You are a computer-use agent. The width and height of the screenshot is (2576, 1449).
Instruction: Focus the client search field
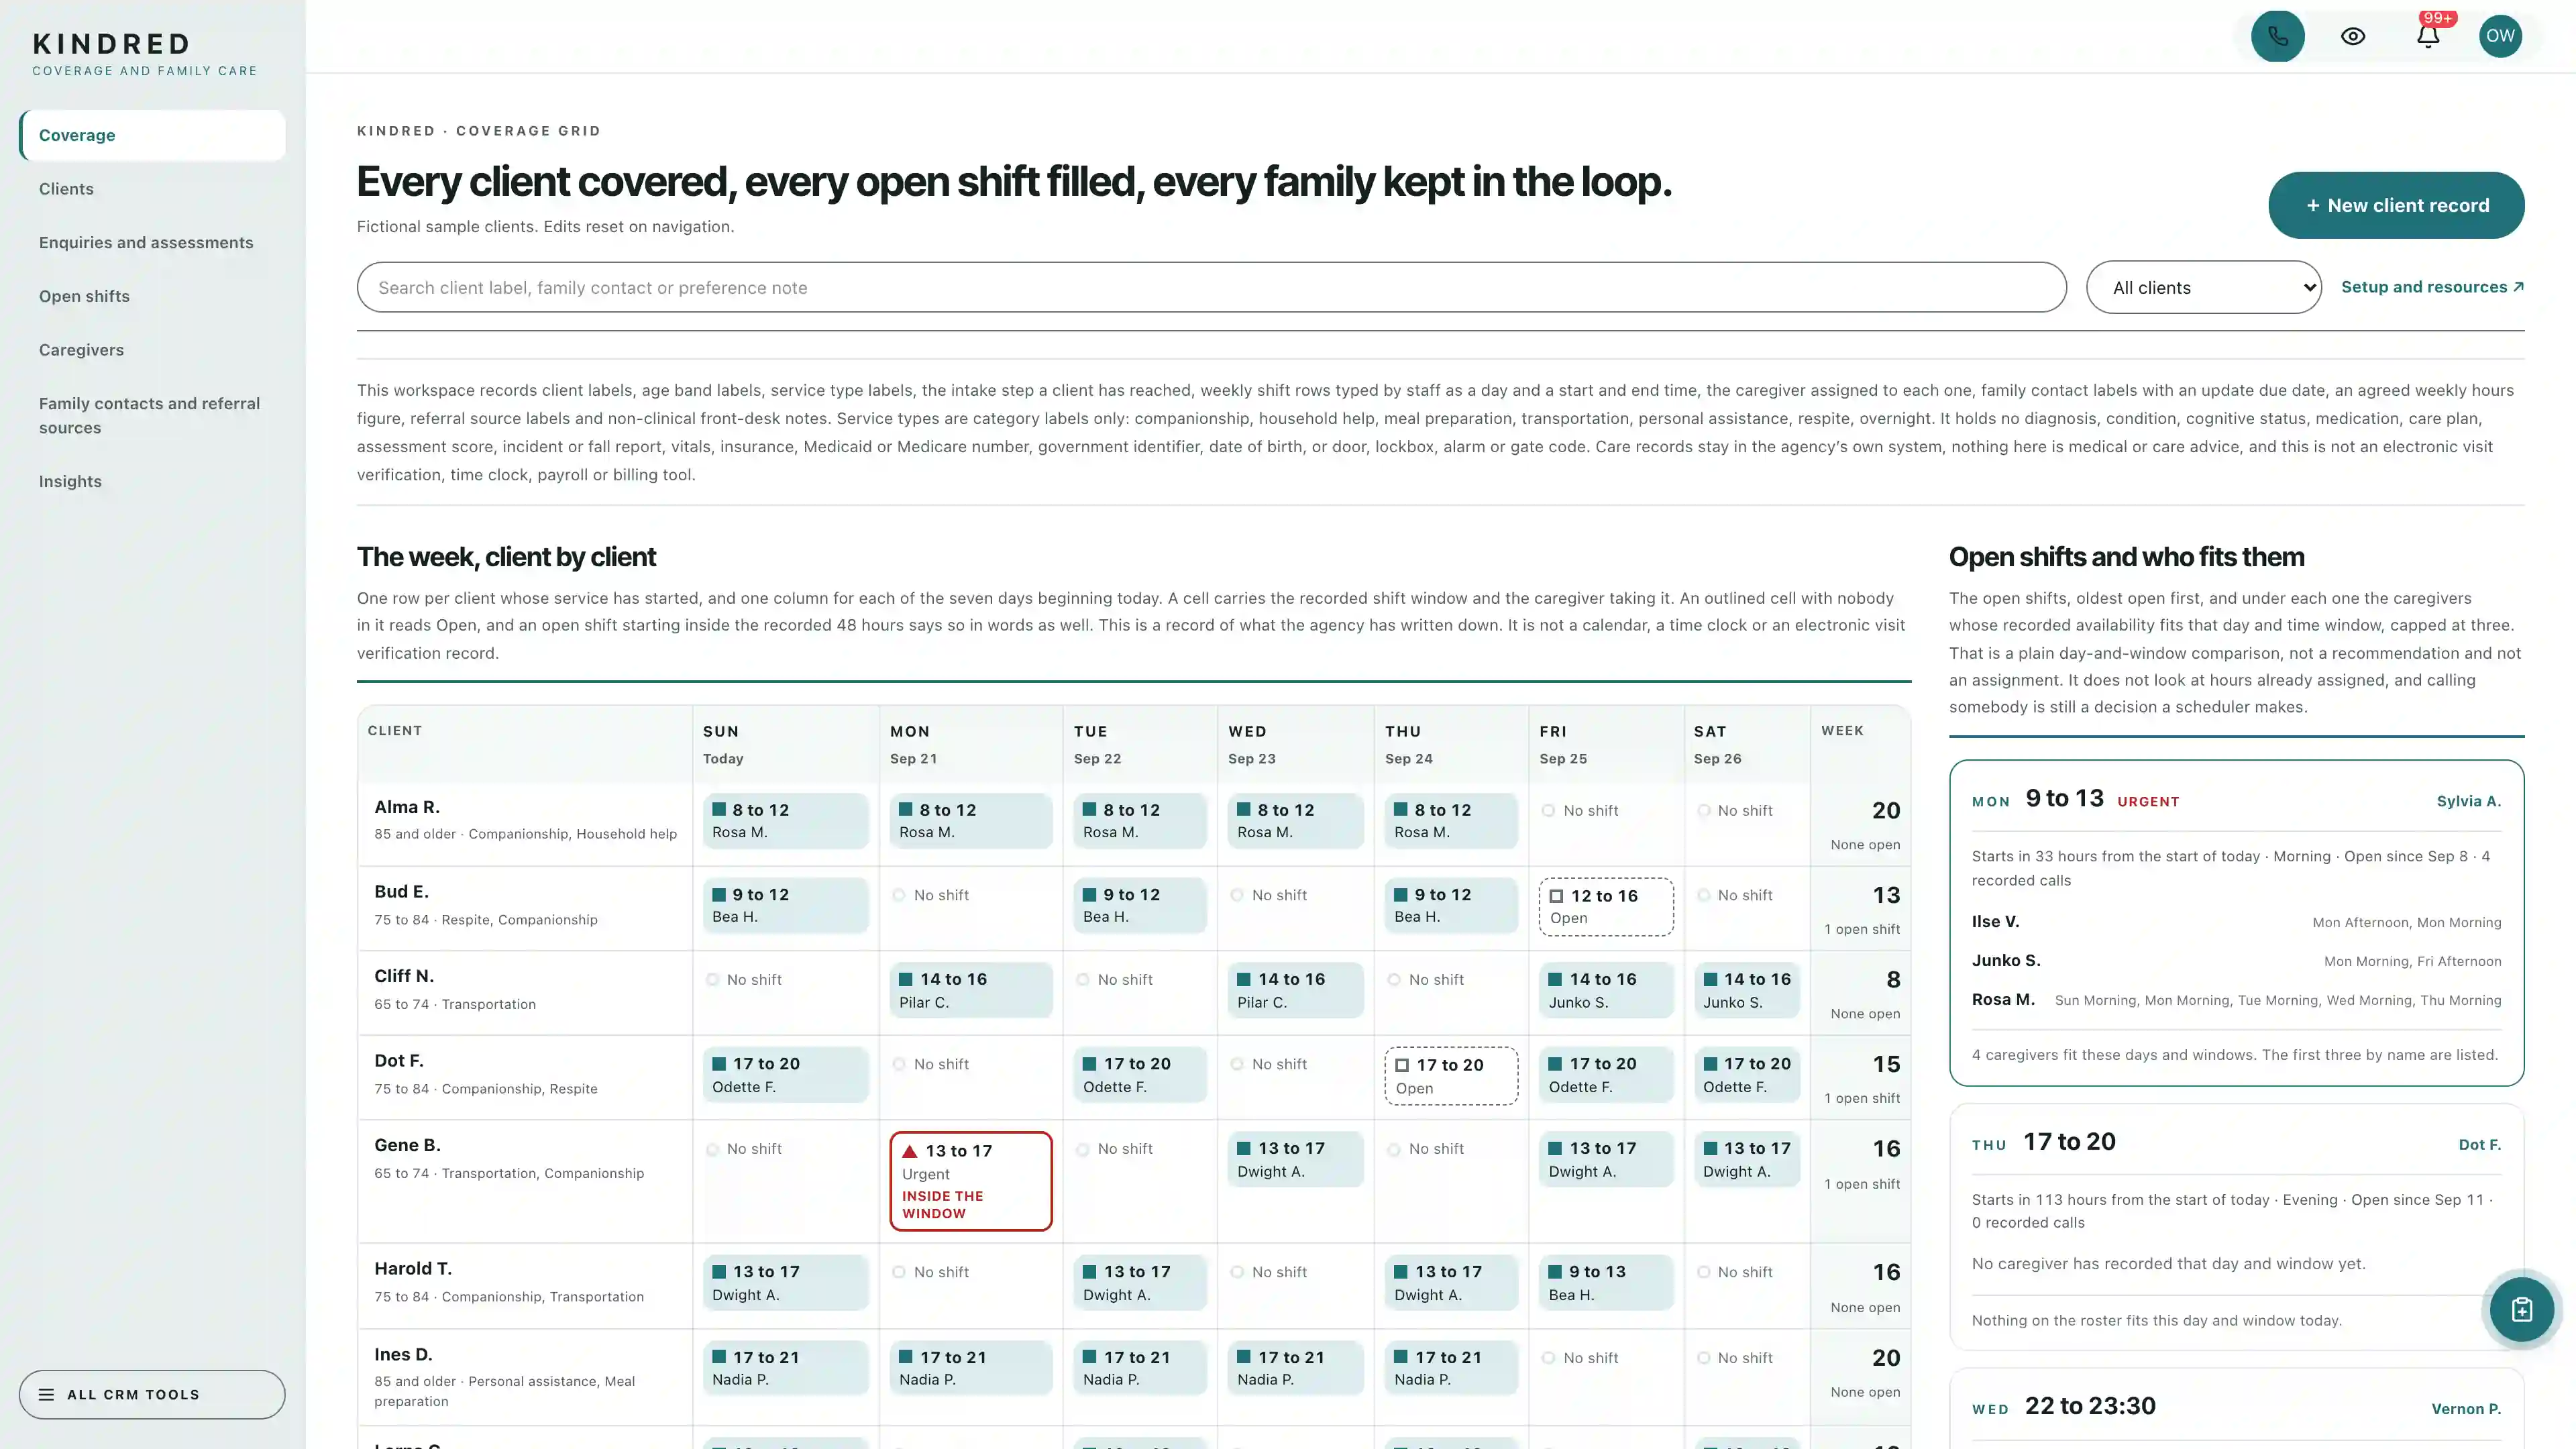click(1211, 287)
